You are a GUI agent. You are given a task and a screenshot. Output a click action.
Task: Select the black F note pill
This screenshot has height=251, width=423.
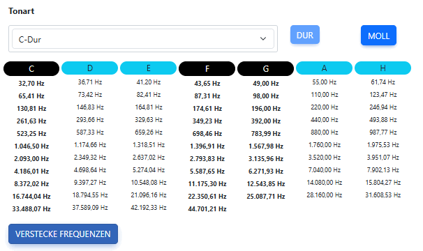pyautogui.click(x=207, y=68)
